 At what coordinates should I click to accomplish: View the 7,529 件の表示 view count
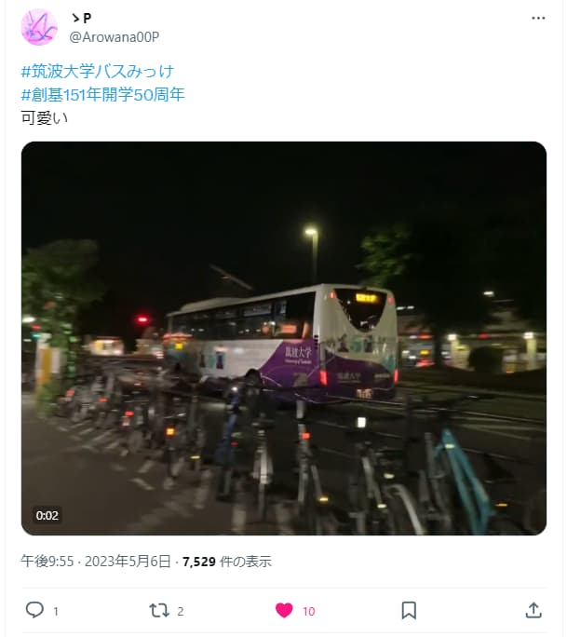(226, 562)
